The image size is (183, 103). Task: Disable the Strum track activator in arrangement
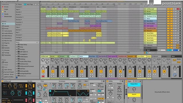pos(170,11)
